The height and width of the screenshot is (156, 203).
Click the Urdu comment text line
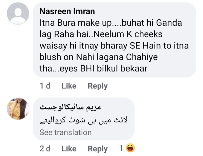84,120
